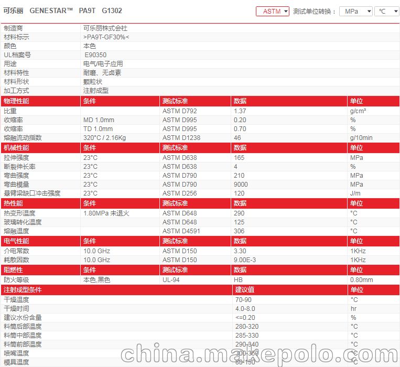The width and height of the screenshot is (400, 367).
Task: Click the '物理性能' section header
Action: (16, 101)
